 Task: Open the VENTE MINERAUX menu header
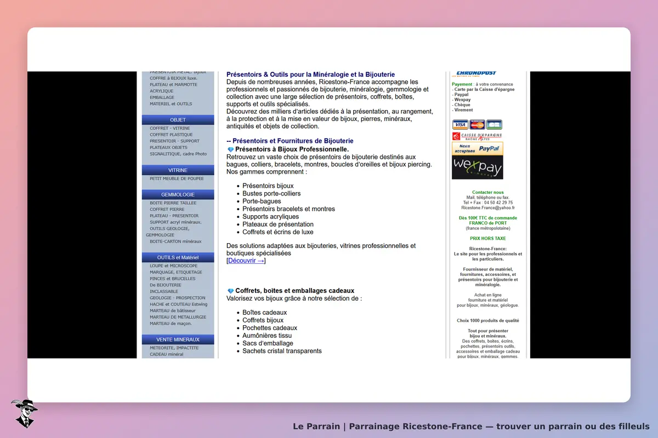178,339
